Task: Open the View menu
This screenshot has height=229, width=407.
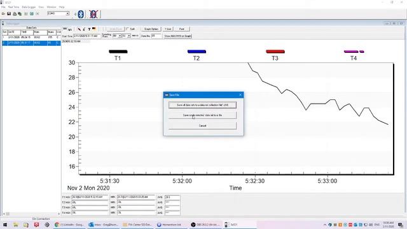Action: click(x=41, y=7)
